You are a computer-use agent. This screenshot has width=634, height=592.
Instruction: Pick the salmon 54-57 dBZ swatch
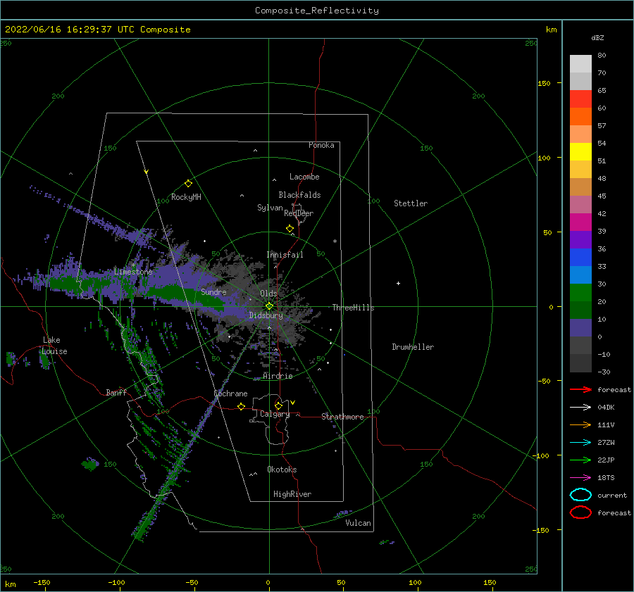coord(580,134)
